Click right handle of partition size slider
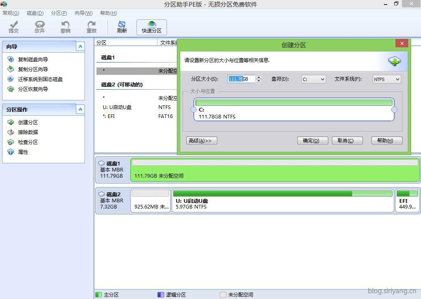 (x=394, y=109)
